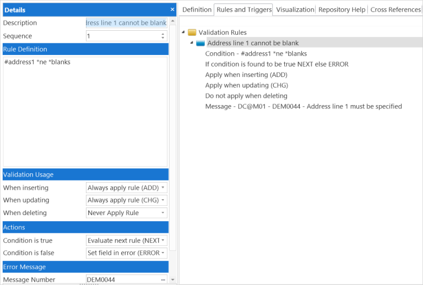Click in the Description text field
Screen dimensions: 423x285
[126, 23]
